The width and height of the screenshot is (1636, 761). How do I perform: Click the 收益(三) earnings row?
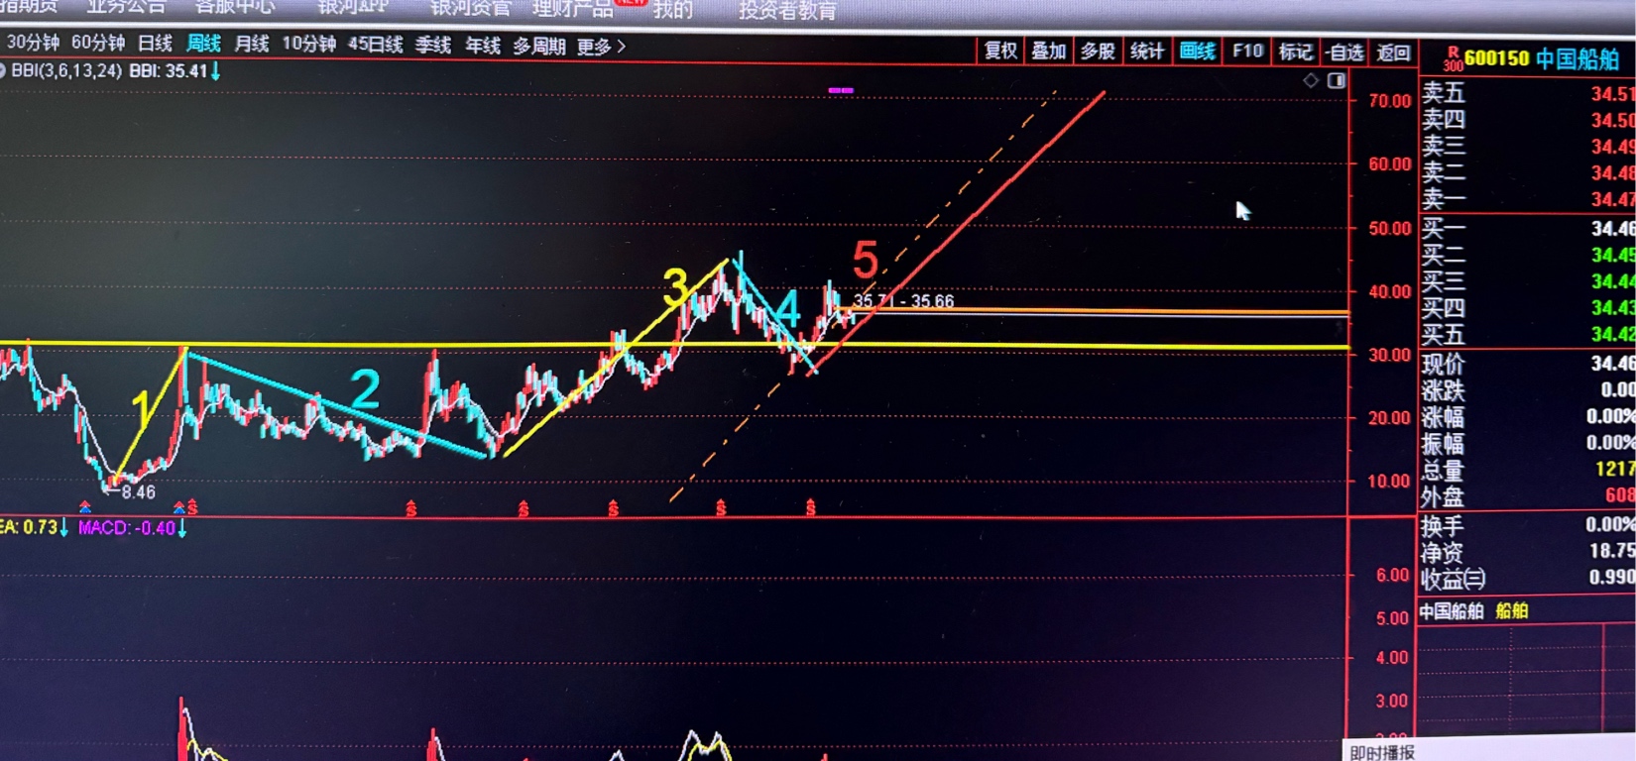(1527, 578)
